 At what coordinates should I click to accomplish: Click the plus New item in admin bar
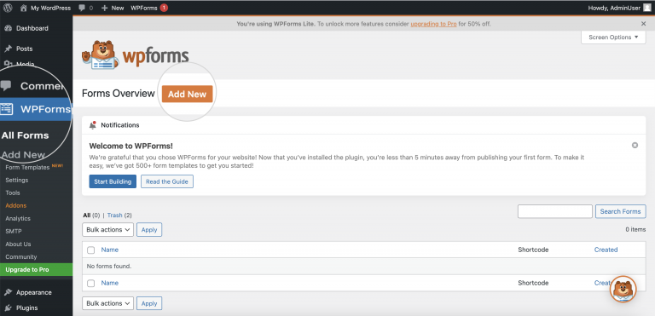pyautogui.click(x=113, y=8)
